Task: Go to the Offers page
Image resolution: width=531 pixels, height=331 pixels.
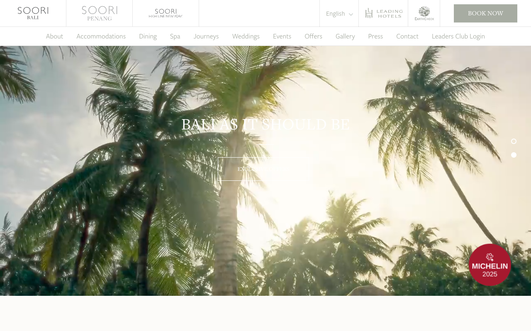Action: (x=313, y=36)
